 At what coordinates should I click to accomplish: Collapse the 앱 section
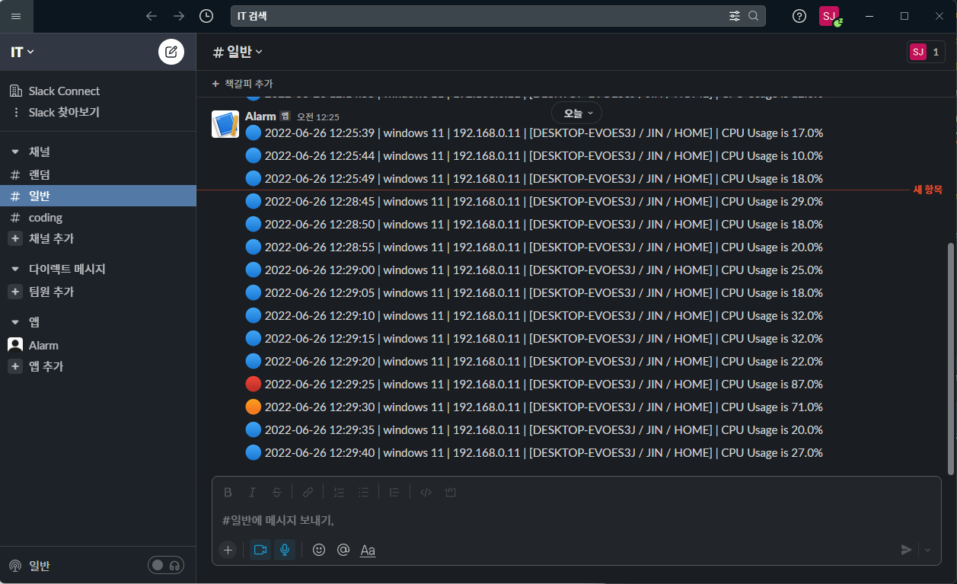[15, 322]
